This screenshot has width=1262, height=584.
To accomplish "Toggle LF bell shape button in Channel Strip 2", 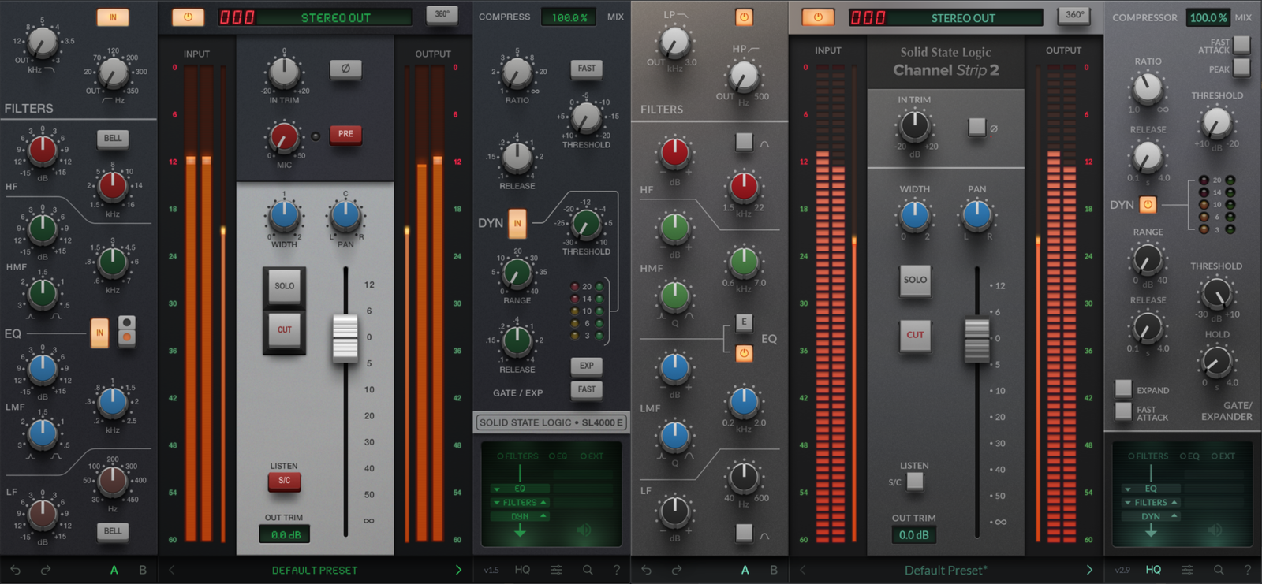I will coord(744,533).
